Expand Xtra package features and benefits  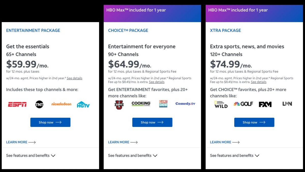(235, 155)
